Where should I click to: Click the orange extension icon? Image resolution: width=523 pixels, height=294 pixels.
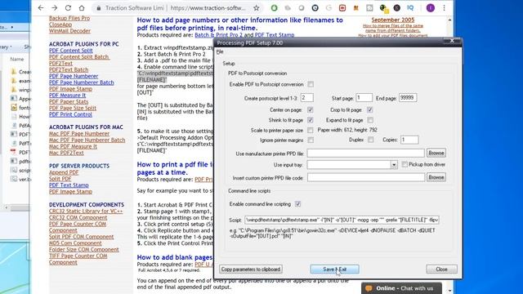[356, 8]
